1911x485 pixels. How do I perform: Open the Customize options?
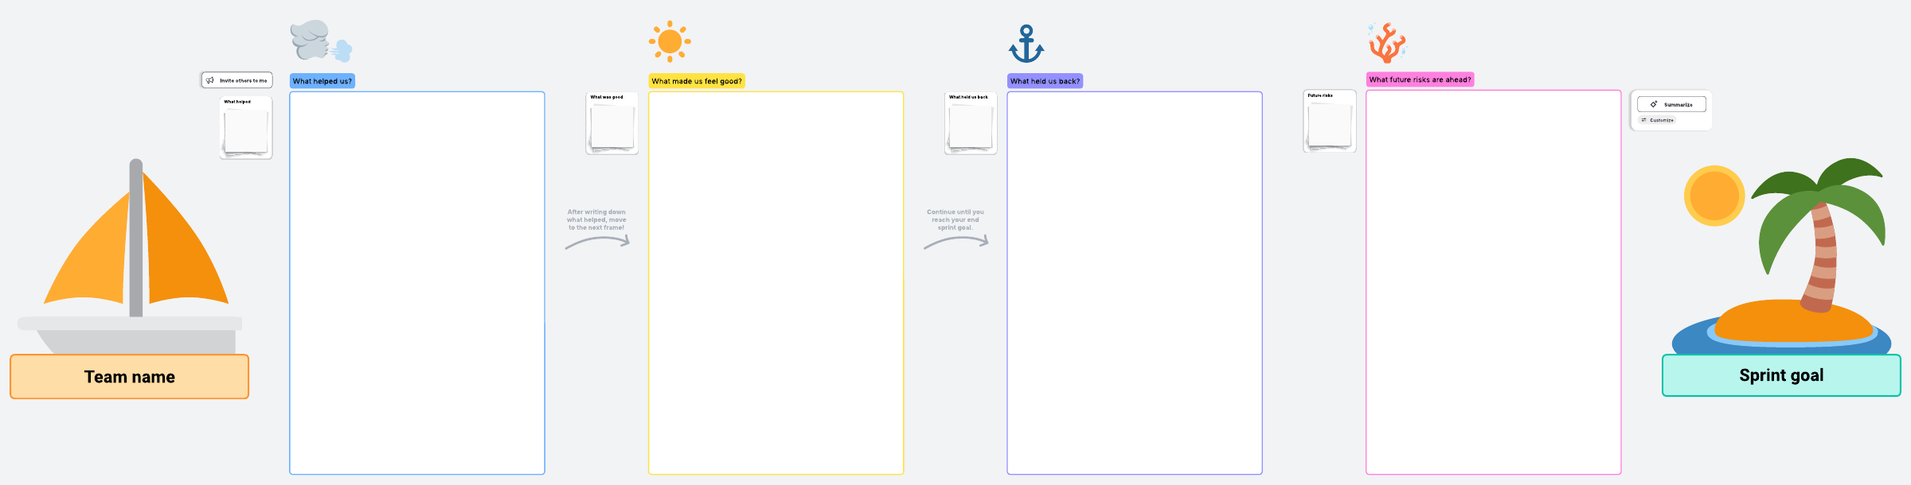click(x=1658, y=120)
